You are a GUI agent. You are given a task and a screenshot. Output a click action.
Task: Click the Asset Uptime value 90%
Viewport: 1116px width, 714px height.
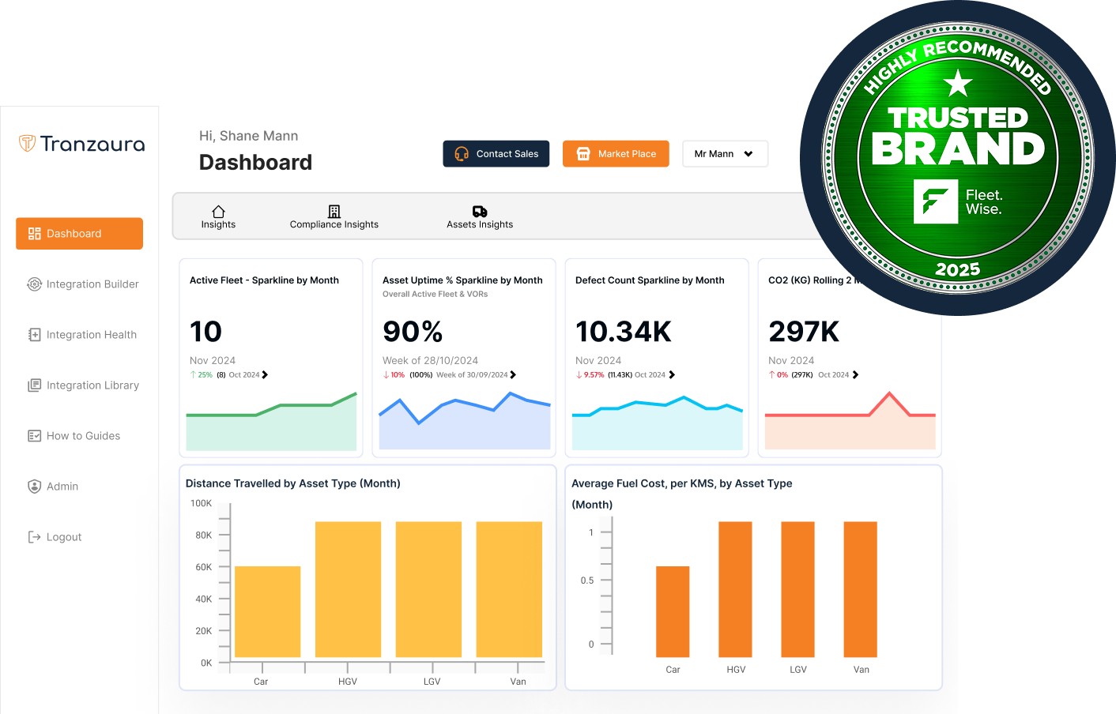click(x=413, y=332)
